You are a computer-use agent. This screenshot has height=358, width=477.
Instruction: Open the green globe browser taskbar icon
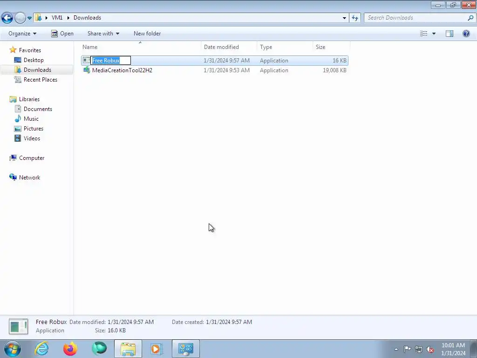coord(99,349)
